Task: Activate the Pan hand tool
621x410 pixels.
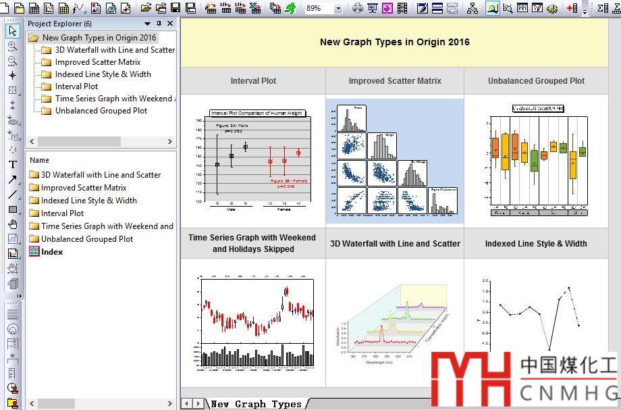Action: (x=13, y=224)
